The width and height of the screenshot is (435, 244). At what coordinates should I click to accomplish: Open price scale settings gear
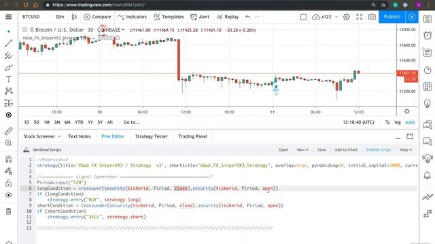tap(407, 111)
